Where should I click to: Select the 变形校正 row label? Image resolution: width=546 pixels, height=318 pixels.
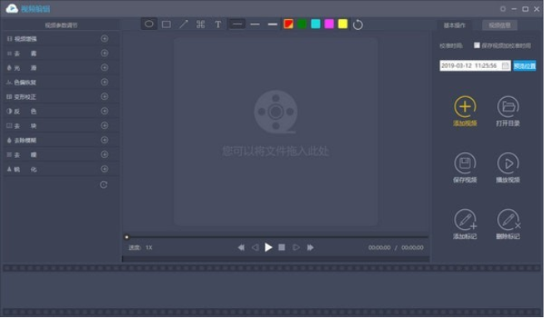click(x=25, y=97)
